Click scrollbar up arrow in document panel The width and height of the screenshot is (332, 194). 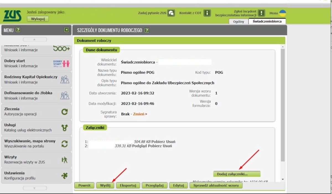point(282,47)
